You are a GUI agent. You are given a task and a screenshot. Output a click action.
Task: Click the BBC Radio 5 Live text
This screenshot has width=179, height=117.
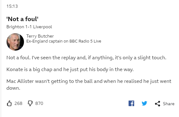pos(85,41)
